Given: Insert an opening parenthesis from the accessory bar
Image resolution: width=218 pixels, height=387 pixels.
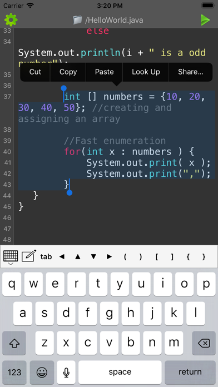Looking at the screenshot, I should pos(125,257).
